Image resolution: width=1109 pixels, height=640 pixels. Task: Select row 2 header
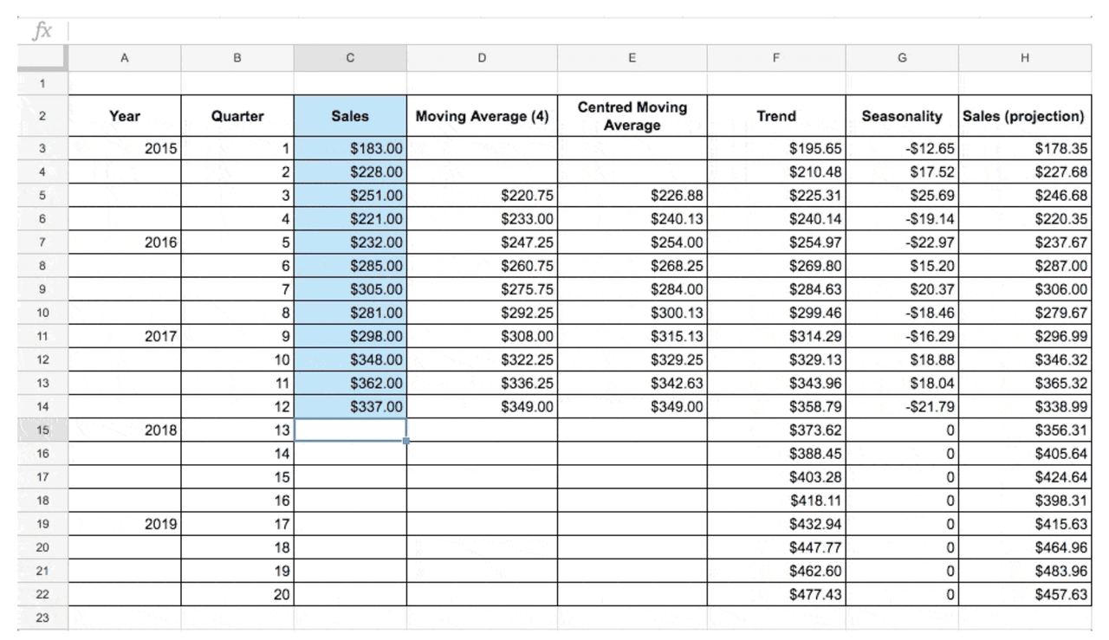[42, 116]
